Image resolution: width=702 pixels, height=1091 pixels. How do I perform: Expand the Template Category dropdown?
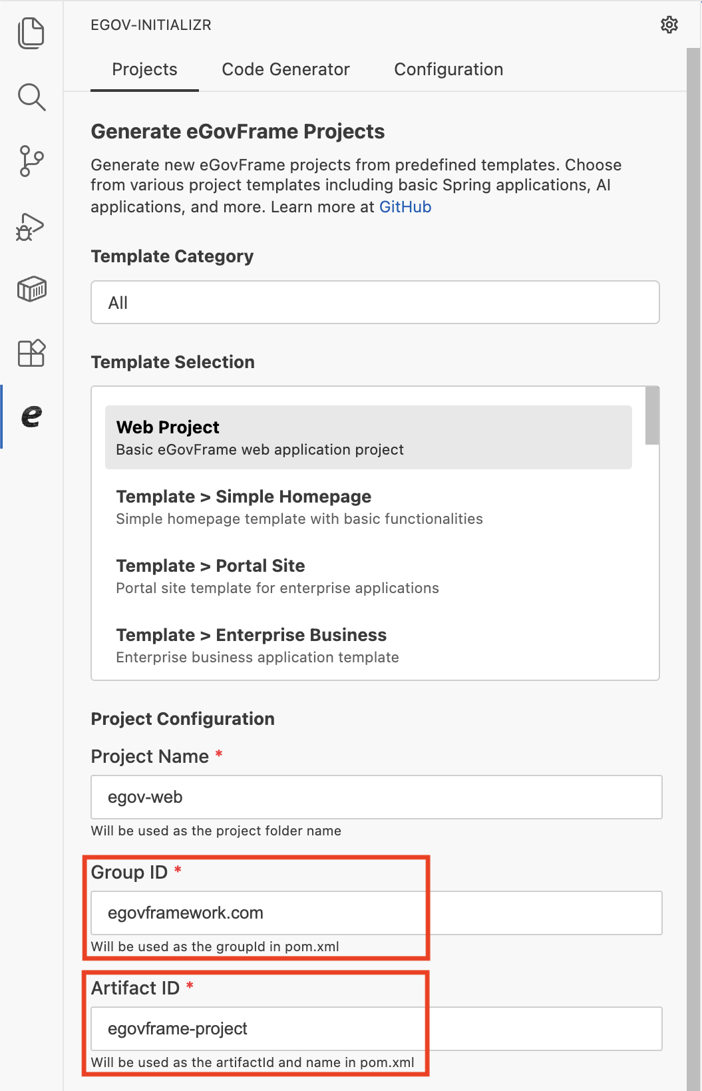tap(375, 303)
